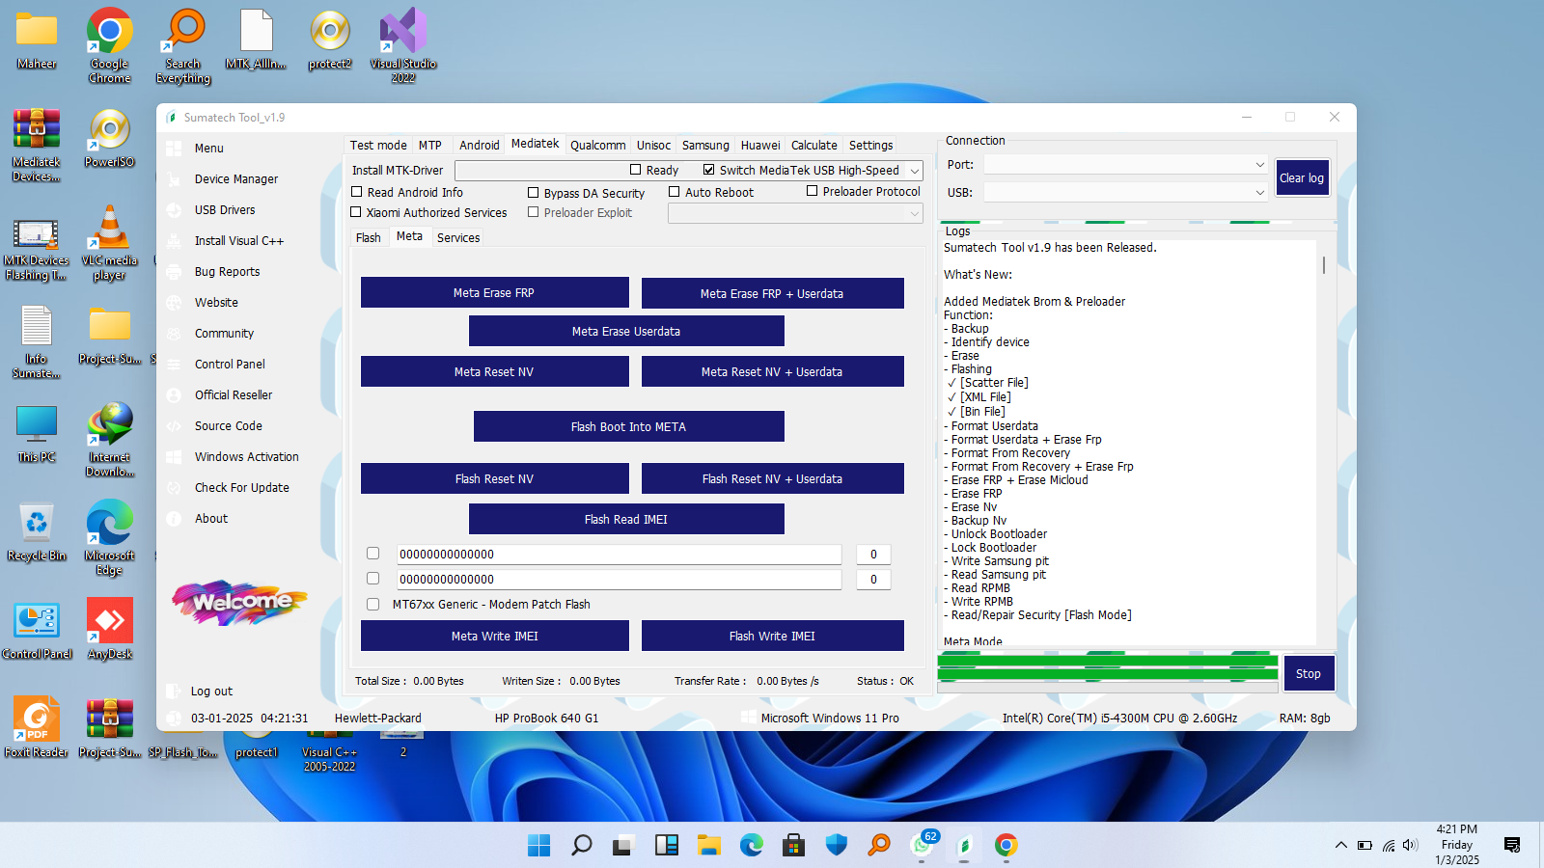The image size is (1544, 868).
Task: Select the MTK Devices Flashing desktop icon
Action: (37, 249)
